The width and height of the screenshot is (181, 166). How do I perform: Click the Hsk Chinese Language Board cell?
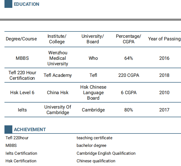pyautogui.click(x=93, y=93)
